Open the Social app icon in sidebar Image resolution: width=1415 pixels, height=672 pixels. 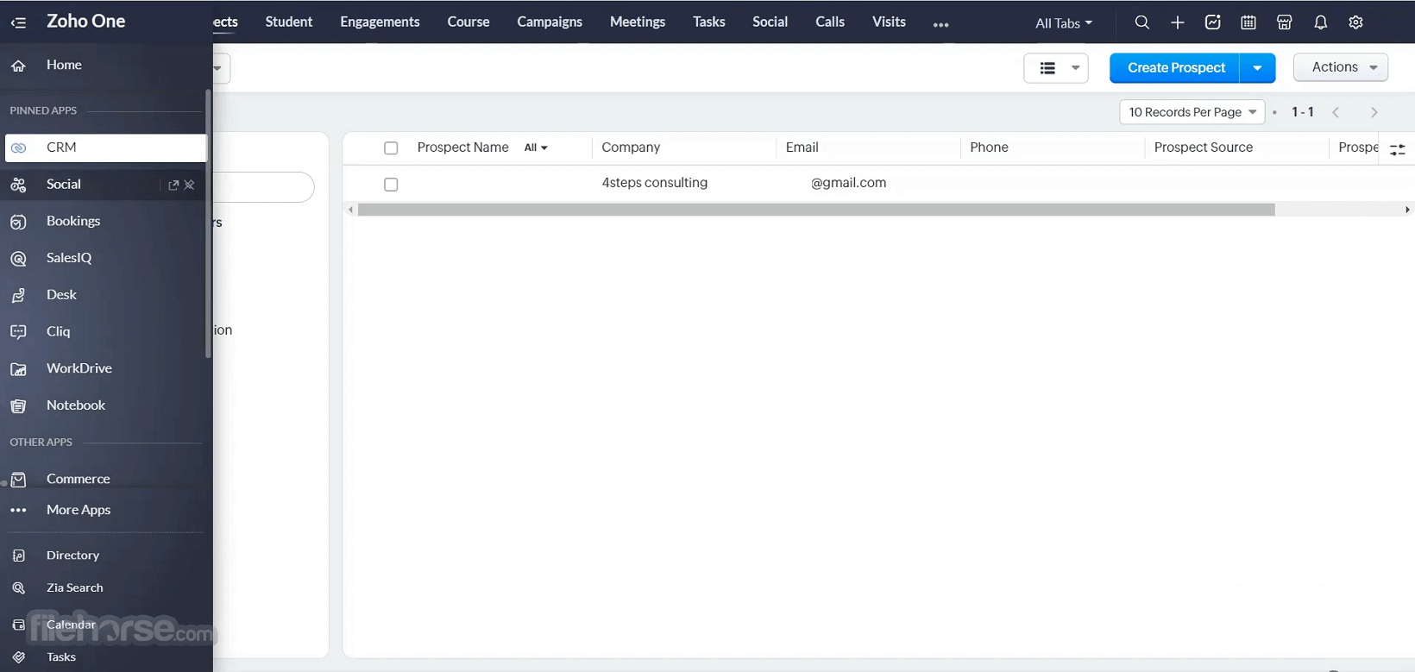point(18,185)
